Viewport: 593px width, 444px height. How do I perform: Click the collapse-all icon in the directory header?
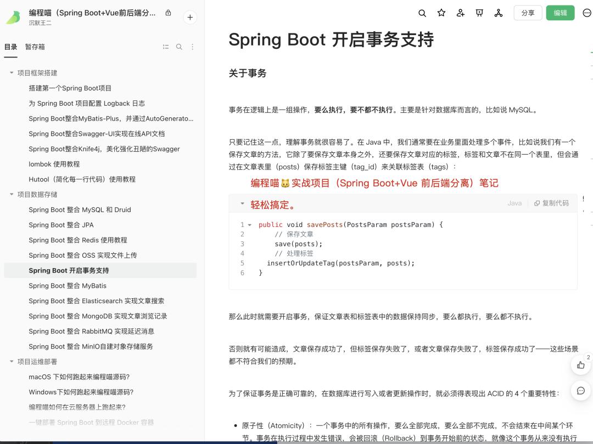click(x=166, y=47)
